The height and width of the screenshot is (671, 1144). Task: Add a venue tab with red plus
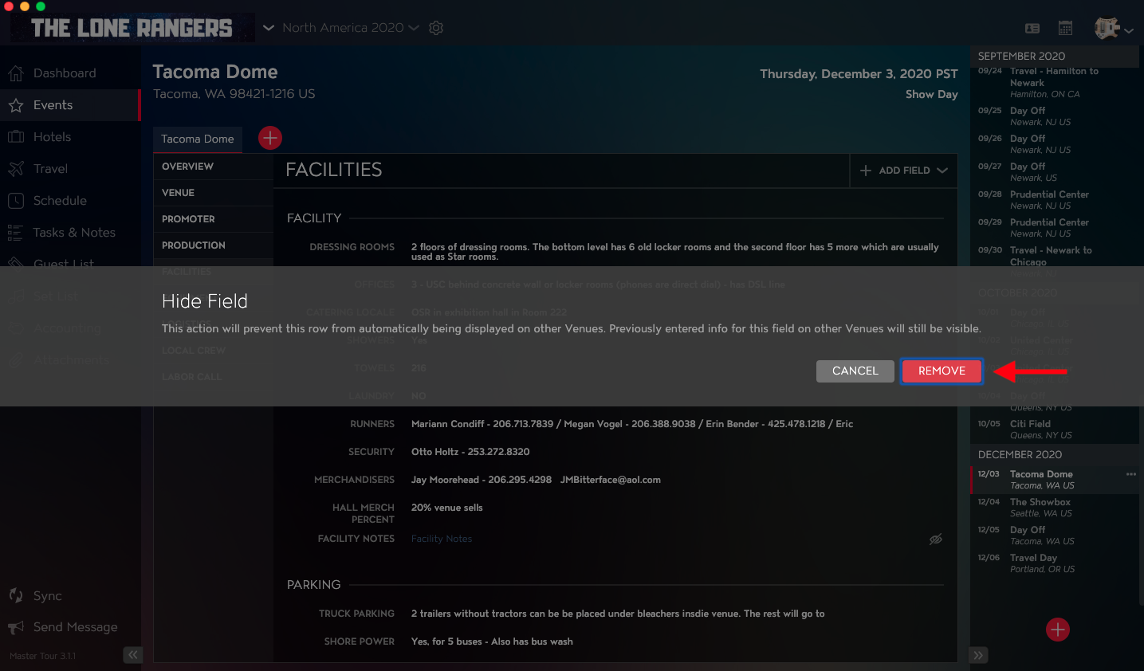pos(270,138)
